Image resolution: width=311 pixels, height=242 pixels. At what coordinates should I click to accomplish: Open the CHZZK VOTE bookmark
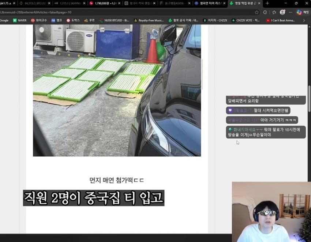click(x=246, y=20)
